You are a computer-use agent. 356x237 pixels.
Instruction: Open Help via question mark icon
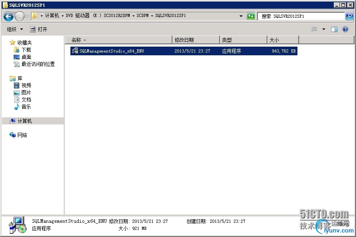tap(345, 29)
